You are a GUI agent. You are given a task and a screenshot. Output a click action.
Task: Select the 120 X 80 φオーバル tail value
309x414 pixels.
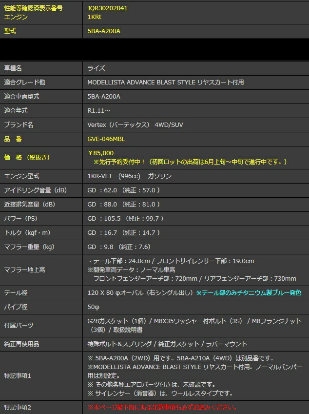pyautogui.click(x=141, y=293)
